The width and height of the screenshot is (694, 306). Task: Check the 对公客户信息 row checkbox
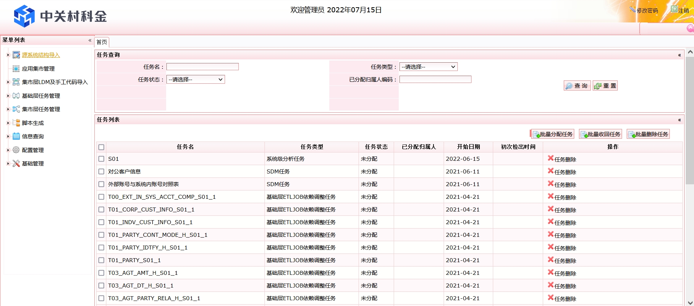[x=101, y=172]
